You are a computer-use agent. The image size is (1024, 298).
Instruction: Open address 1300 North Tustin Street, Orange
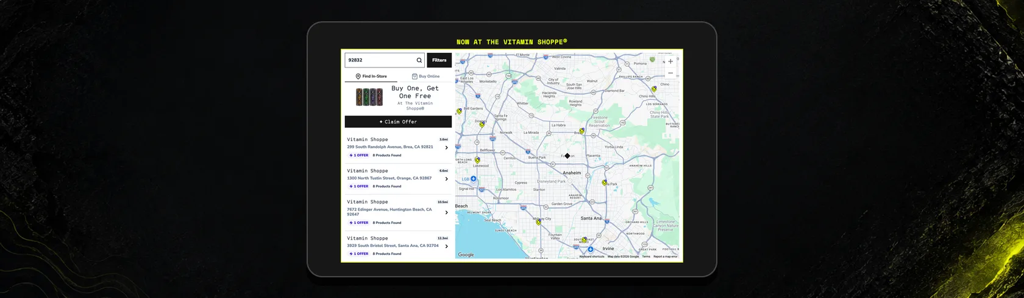[x=389, y=178]
